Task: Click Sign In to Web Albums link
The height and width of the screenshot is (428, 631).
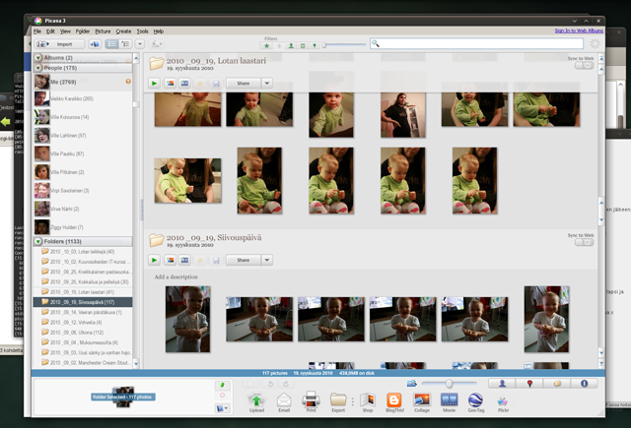Action: pos(579,31)
